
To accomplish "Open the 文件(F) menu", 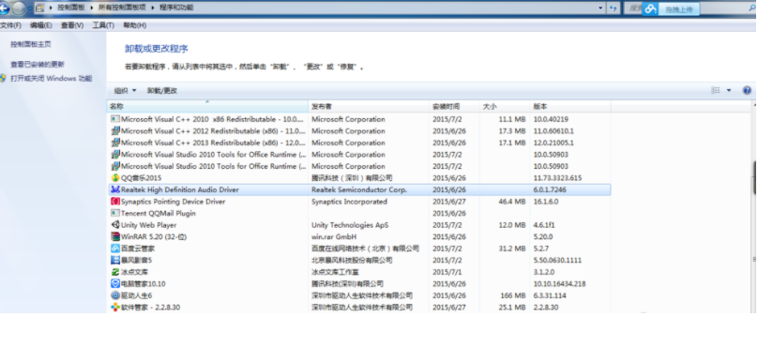I will click(10, 25).
